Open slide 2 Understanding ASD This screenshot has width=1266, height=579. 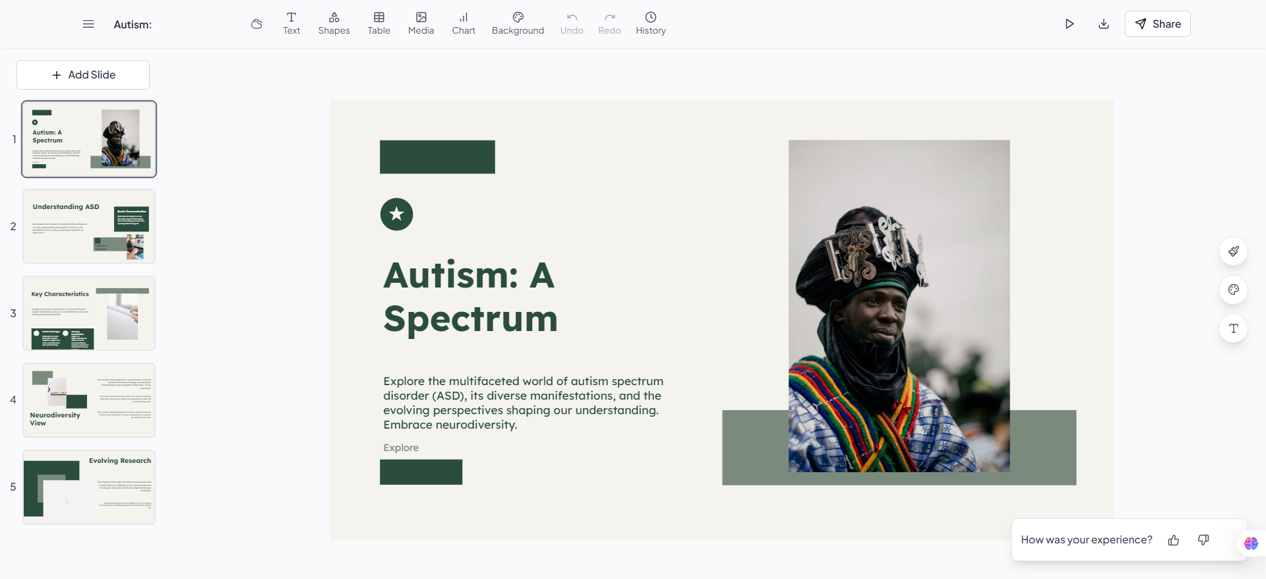point(89,226)
